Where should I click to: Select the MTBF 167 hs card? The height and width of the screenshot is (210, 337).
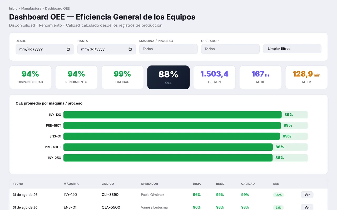point(260,77)
